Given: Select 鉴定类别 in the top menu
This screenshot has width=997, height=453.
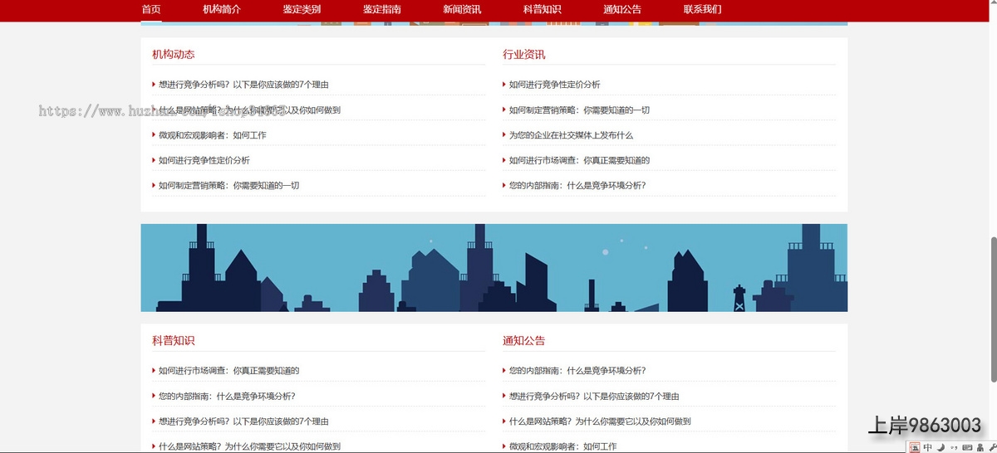Looking at the screenshot, I should coord(302,10).
